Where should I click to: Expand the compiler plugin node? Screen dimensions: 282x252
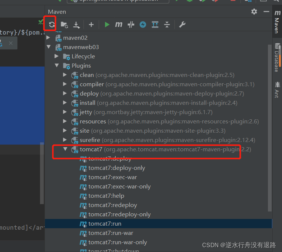pyautogui.click(x=65, y=84)
